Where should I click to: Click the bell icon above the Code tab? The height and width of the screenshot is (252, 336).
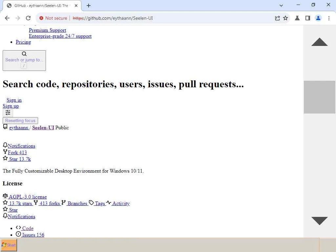tap(5, 216)
